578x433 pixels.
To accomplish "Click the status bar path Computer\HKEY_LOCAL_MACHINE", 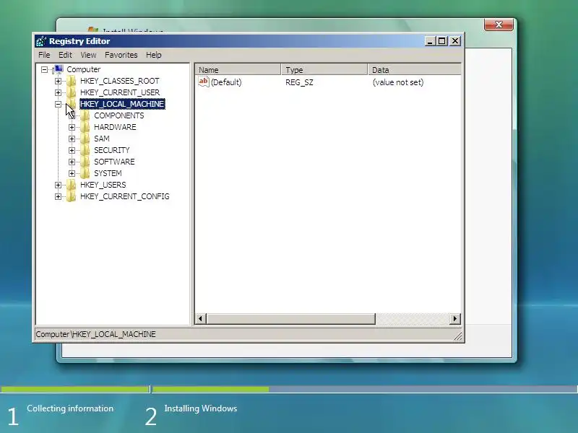I will [x=96, y=334].
